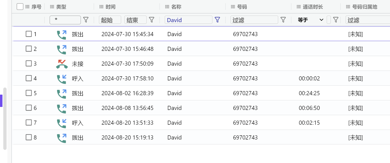Image resolution: width=390 pixels, height=163 pixels.
Task: Click the 通话时长 column header
Action: pyautogui.click(x=312, y=7)
